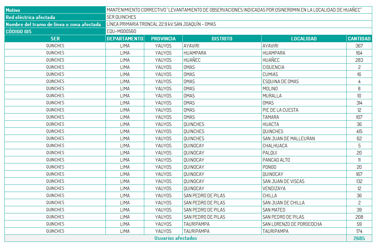The image size is (377, 249).
Task: Click quantity 164
Action: (x=359, y=53)
